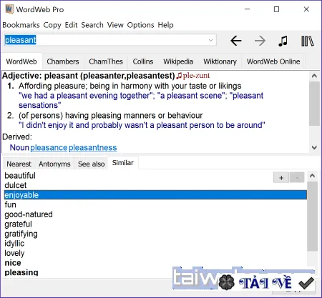Viewport: 322px width, 298px height.
Task: Select the Similar tab
Action: pyautogui.click(x=122, y=163)
